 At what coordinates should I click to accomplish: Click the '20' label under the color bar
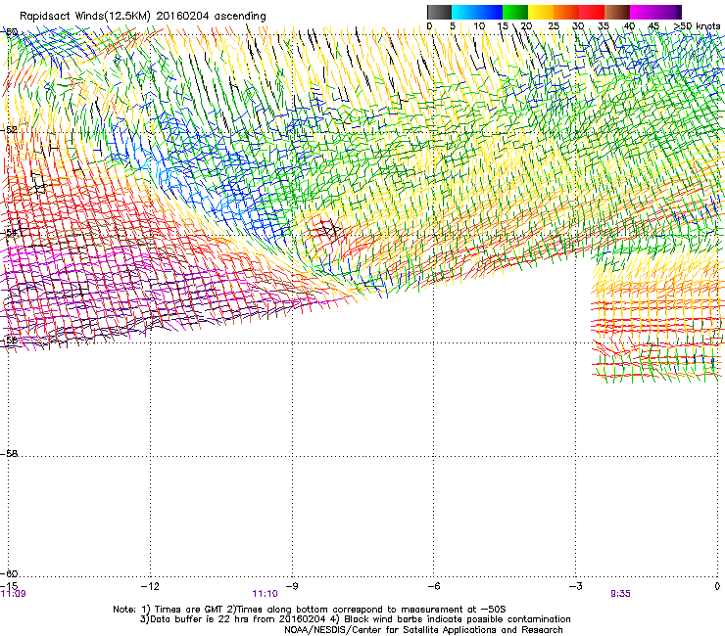tap(526, 26)
